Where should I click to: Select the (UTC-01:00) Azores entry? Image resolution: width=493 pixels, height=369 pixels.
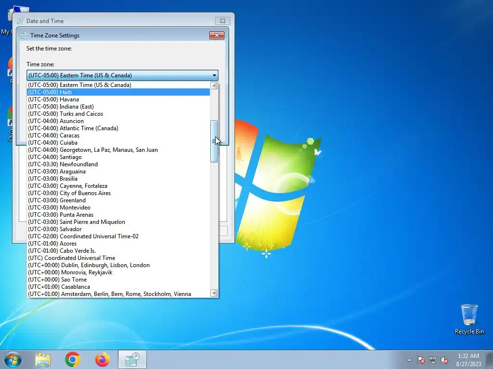pos(118,244)
